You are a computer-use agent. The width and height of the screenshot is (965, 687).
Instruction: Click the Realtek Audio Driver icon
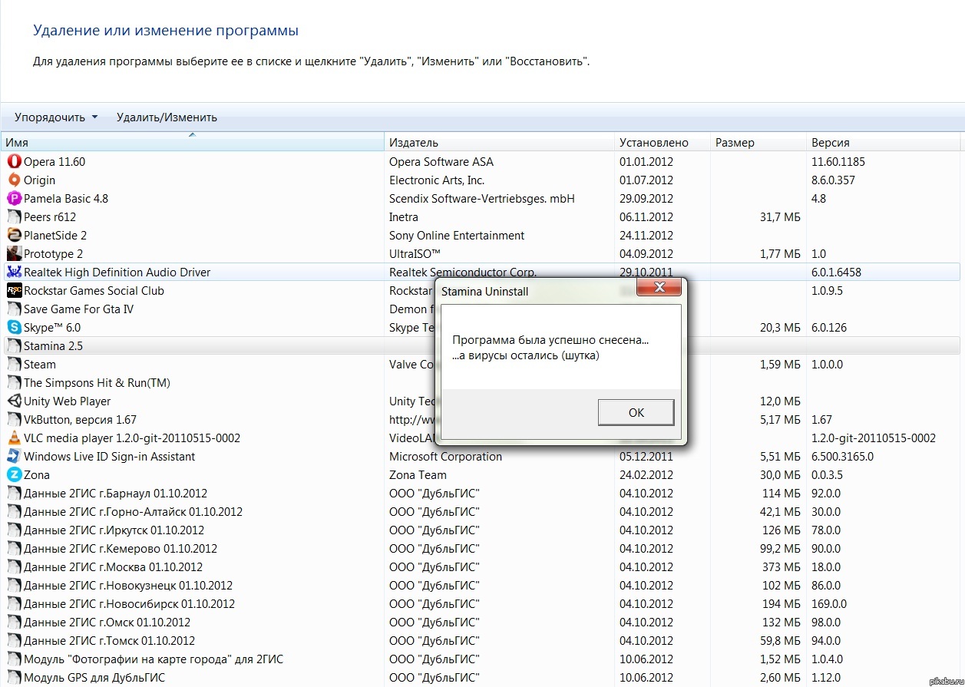[14, 272]
